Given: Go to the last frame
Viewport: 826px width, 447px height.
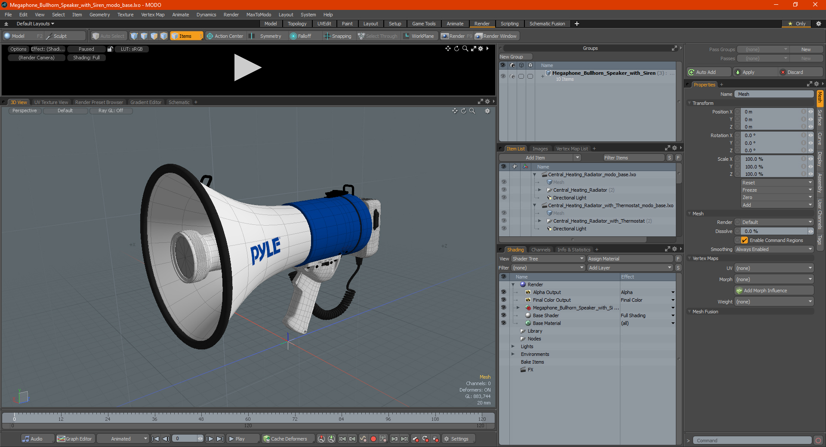Looking at the screenshot, I should [x=220, y=439].
